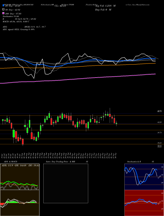The image size is (164, 216).
Task: Click the 'Day Vol: 0 M' text
Action: (103, 9)
